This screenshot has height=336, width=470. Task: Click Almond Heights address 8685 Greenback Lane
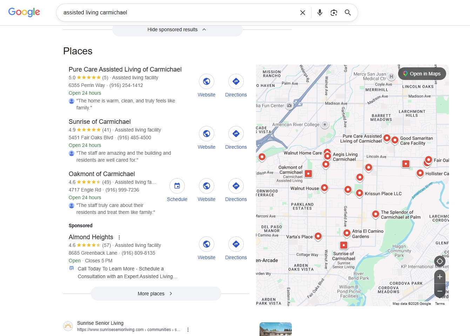(93, 253)
